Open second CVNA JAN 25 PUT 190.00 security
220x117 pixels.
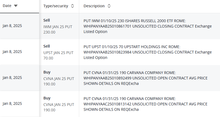point(59,107)
